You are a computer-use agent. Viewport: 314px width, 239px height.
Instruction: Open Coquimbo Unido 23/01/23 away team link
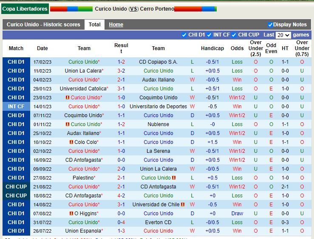point(158,97)
